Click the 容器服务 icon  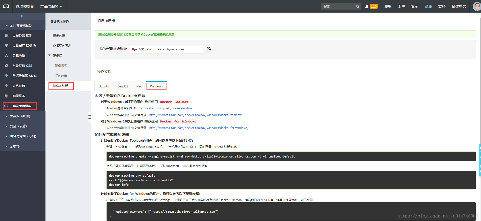[x=7, y=96]
